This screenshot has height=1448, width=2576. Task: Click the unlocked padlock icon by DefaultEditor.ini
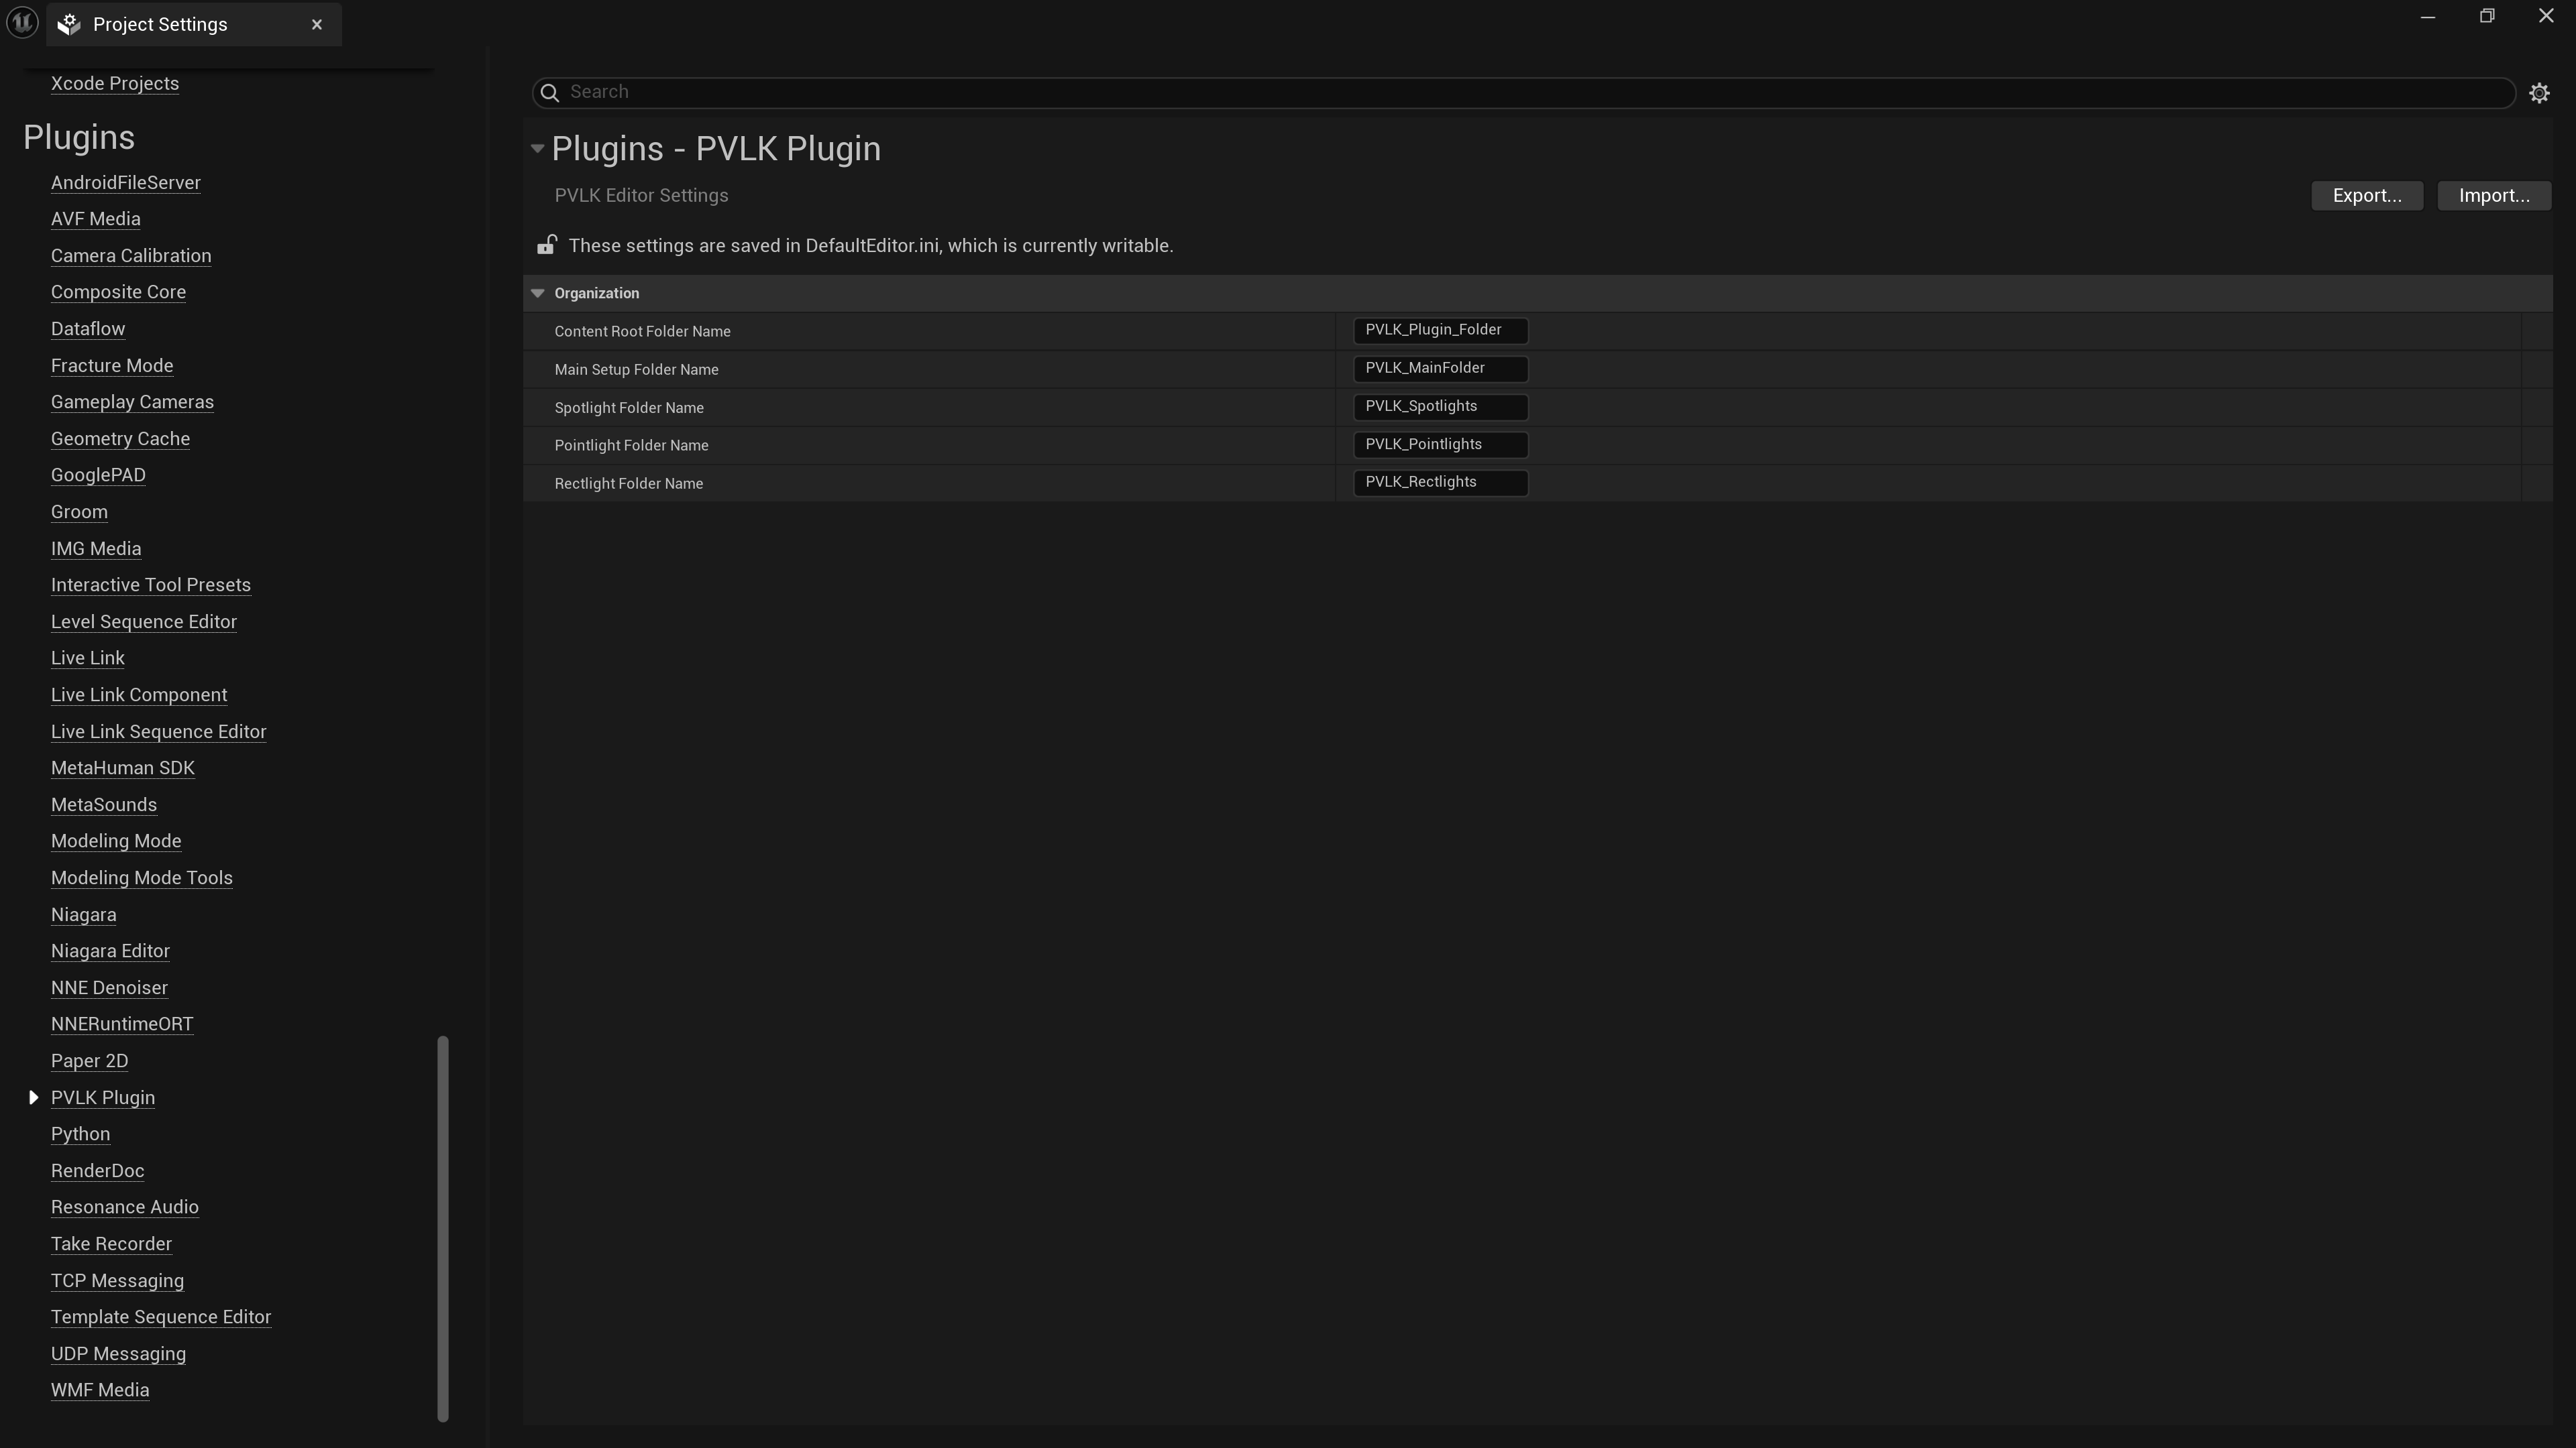(x=546, y=245)
